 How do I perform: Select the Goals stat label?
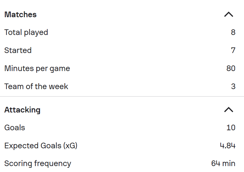click(15, 127)
